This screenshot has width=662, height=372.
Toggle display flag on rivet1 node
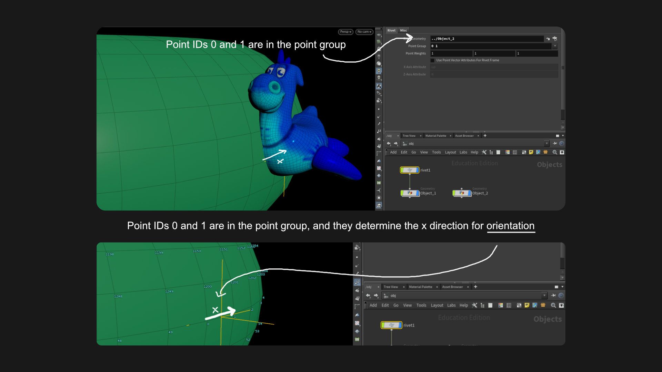[x=417, y=170]
